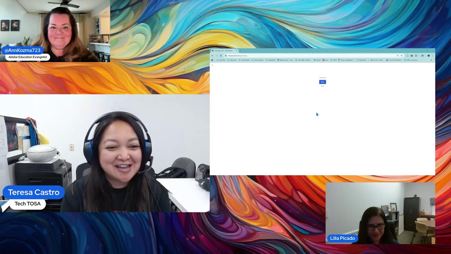Open the Work bookmarks folder
Image resolution: width=451 pixels, height=254 pixels.
pos(333,60)
